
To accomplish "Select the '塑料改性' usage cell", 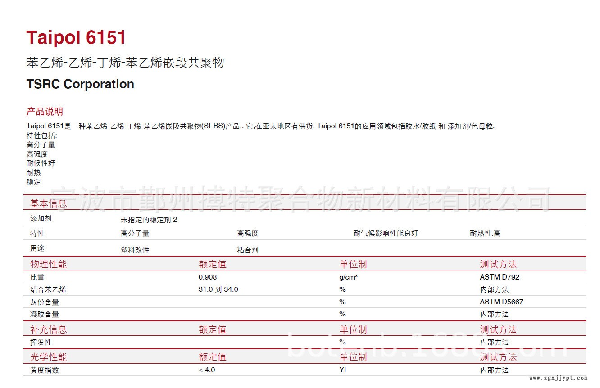I will click(135, 250).
